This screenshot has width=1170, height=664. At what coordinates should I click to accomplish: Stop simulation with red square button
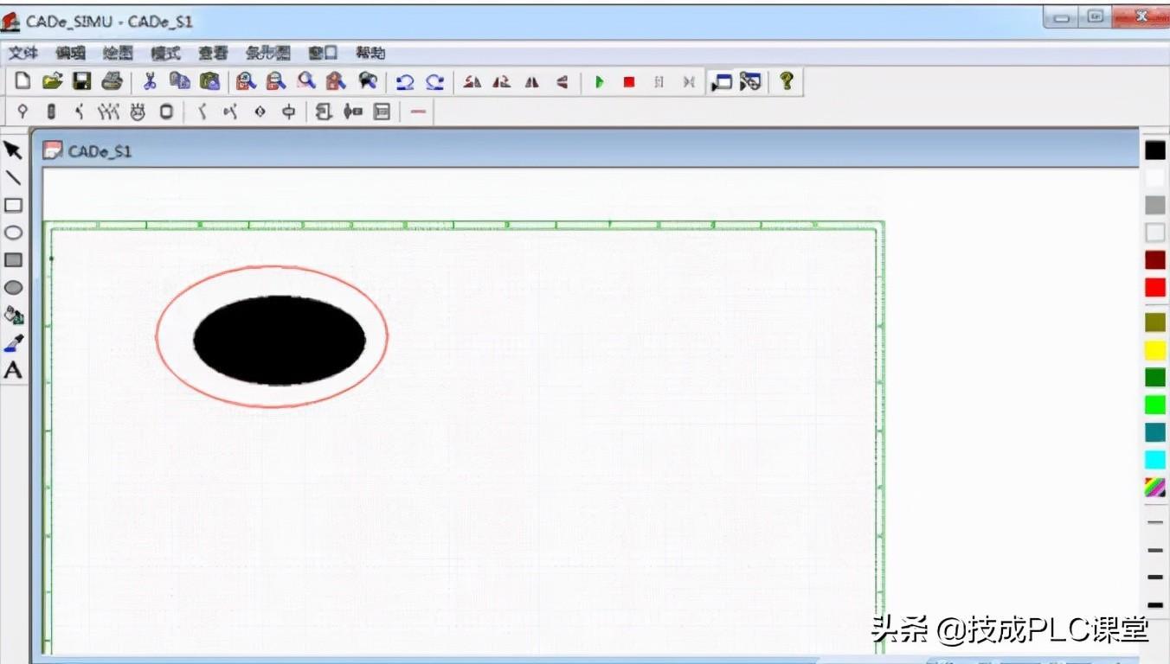coord(629,82)
